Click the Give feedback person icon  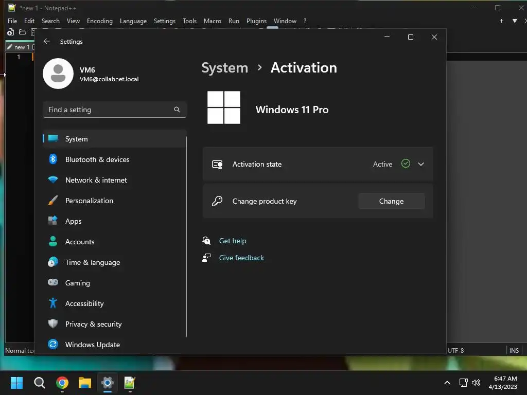206,258
